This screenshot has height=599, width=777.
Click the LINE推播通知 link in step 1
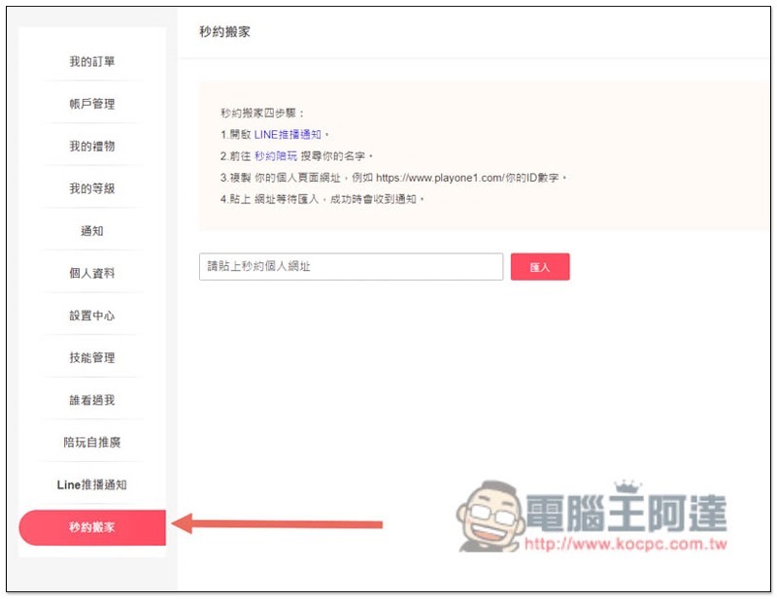287,135
